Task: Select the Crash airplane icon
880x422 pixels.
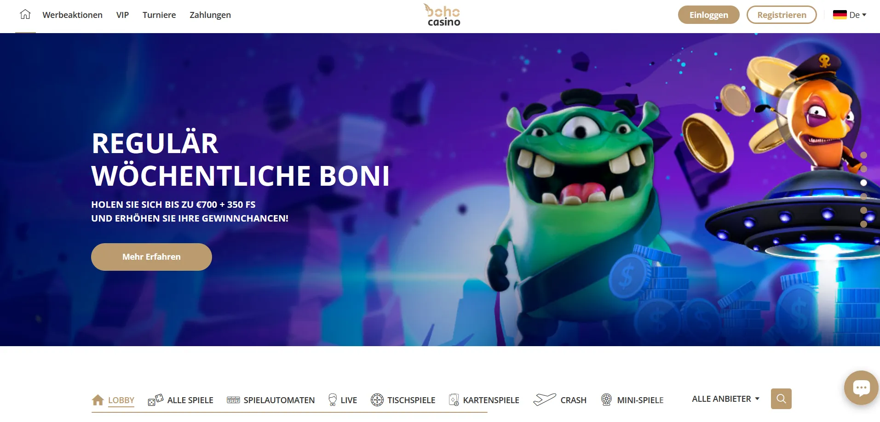Action: click(x=545, y=399)
